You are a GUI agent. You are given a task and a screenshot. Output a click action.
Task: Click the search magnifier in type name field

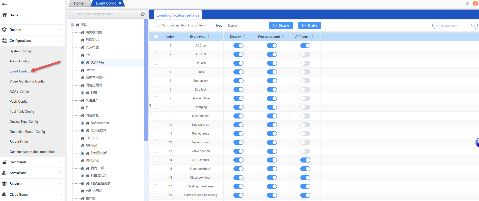tap(473, 25)
